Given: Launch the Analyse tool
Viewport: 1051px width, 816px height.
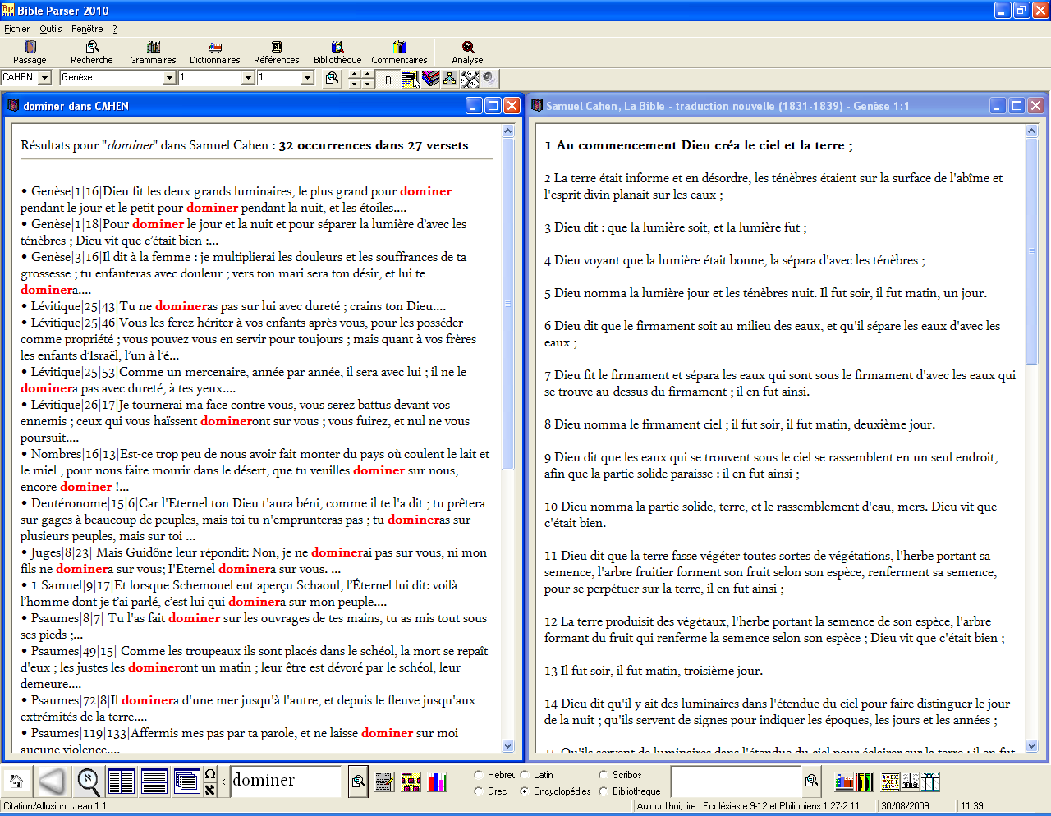Looking at the screenshot, I should [x=467, y=53].
